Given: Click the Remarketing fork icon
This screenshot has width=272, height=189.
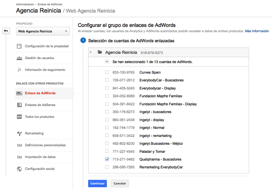Looking at the screenshot, I should pyautogui.click(x=19, y=134).
